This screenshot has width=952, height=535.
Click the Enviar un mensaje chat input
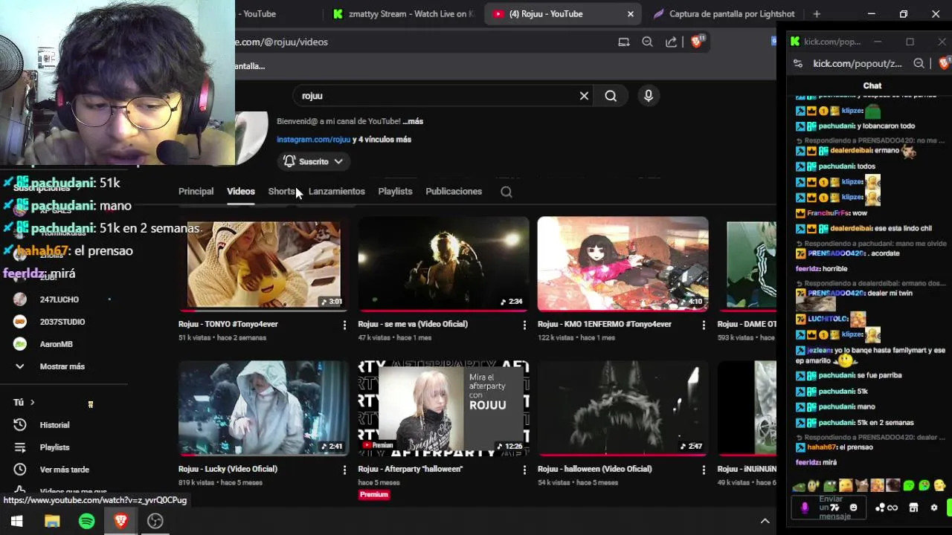pos(830,508)
